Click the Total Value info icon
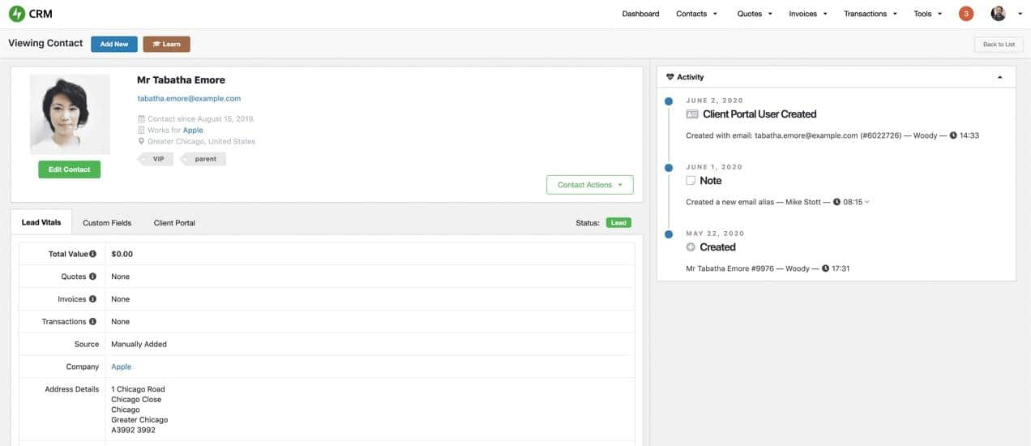 pyautogui.click(x=93, y=254)
